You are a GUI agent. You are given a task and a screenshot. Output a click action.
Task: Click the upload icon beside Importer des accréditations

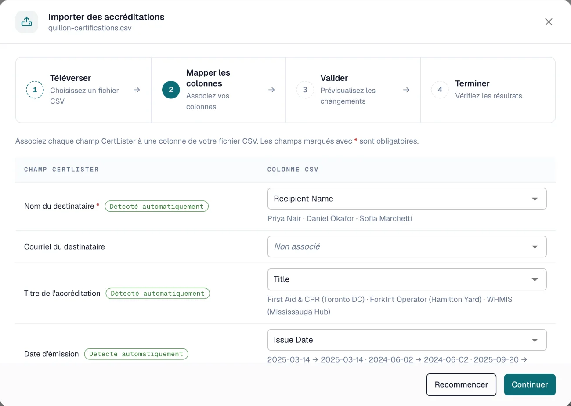click(x=27, y=22)
